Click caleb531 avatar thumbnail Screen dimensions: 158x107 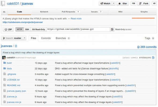(4, 58)
